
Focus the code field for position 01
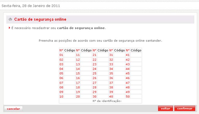click(x=69, y=55)
